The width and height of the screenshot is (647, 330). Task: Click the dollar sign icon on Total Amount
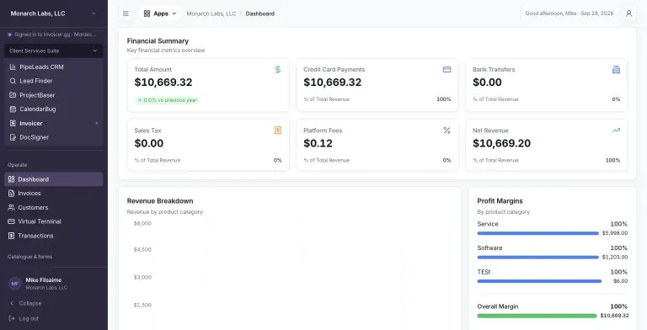click(278, 70)
